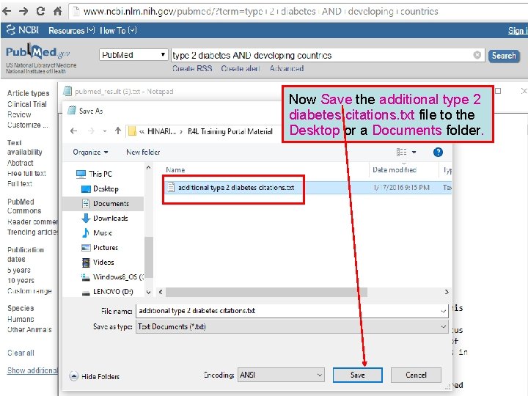528x396 pixels.
Task: Filter by Clinical Trial article type
Action: click(27, 104)
